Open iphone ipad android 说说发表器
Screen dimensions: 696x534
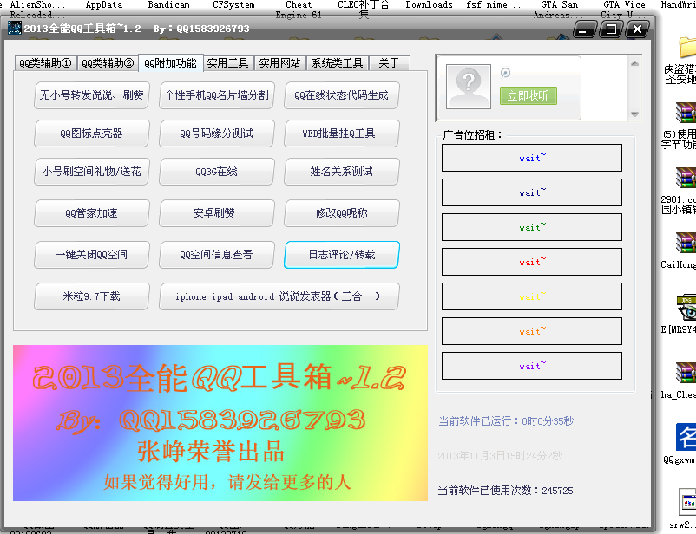tap(279, 296)
